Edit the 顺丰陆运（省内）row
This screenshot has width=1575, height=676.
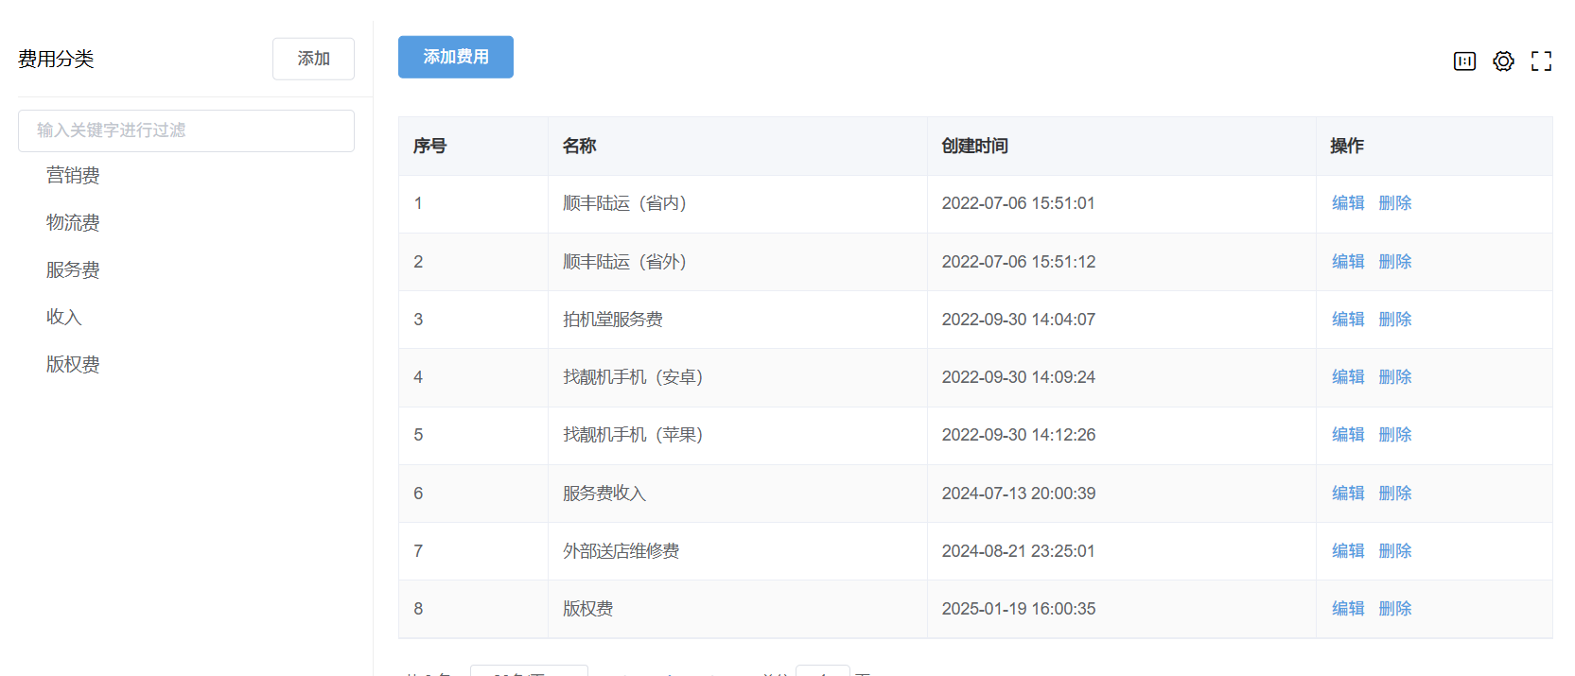[x=1347, y=203]
